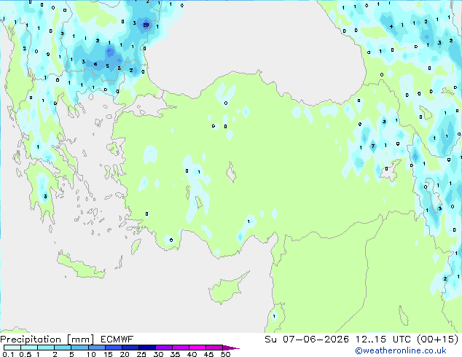The image size is (462, 357).
Task: Click the "7" precipitation value in eastern Turkey
Action: (372, 146)
